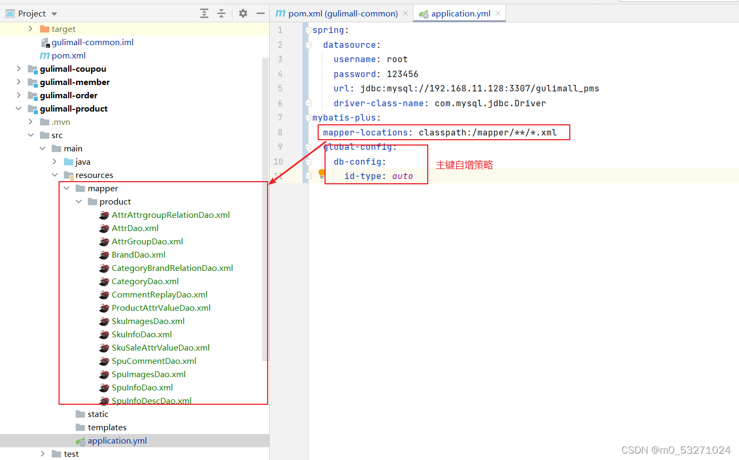
Task: Open SpuInfoDao.xml mapper file
Action: click(x=142, y=387)
